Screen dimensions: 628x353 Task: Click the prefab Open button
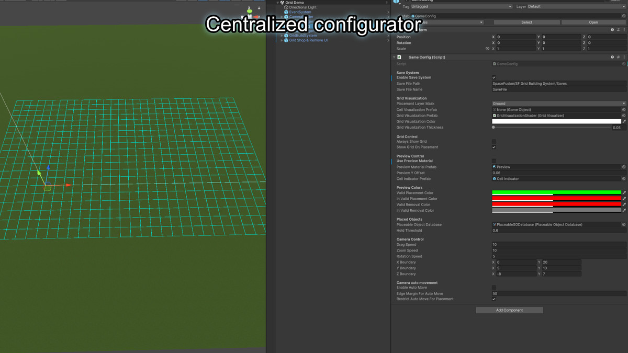[593, 22]
